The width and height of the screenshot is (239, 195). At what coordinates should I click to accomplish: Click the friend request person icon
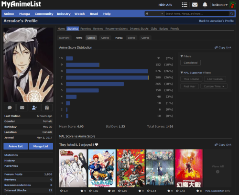[x=34, y=108]
